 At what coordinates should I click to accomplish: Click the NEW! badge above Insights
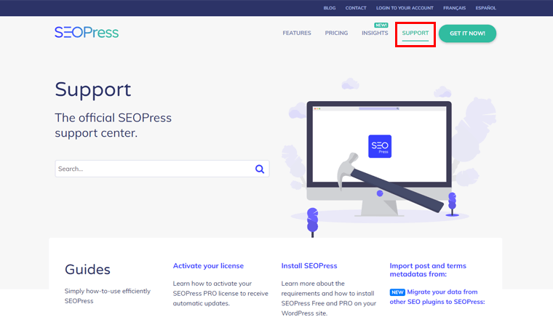381,25
